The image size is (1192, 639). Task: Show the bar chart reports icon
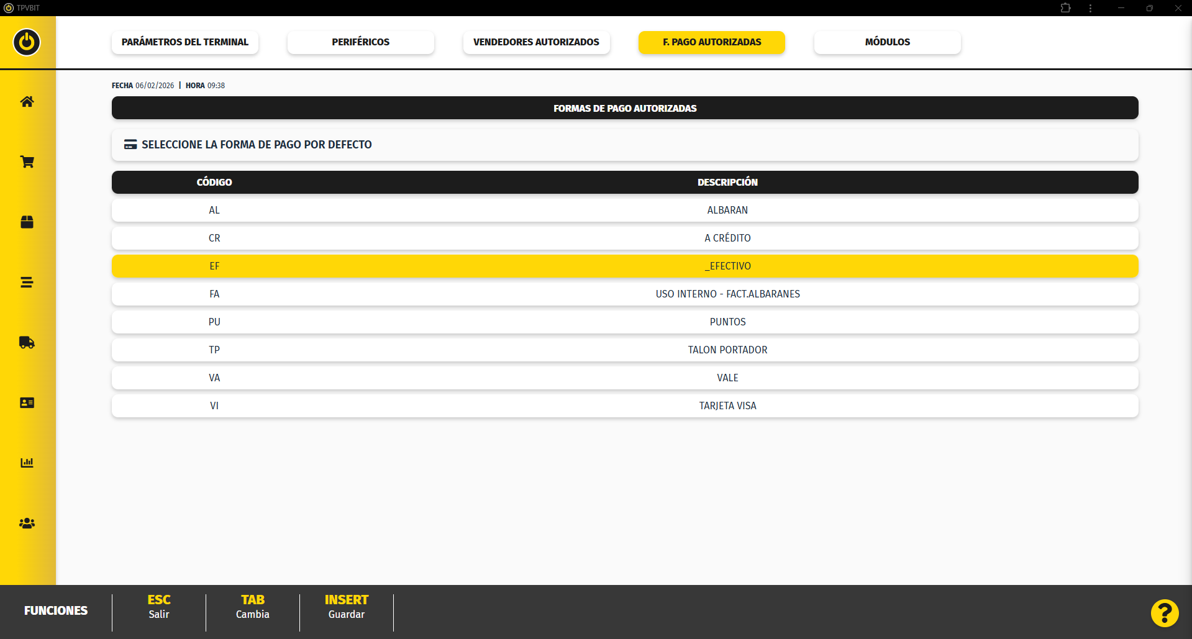[x=27, y=463]
